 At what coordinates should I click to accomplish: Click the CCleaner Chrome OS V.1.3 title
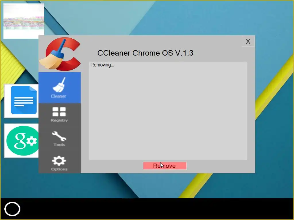(145, 53)
